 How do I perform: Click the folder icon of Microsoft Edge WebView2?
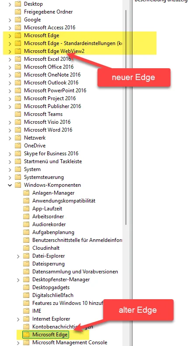(x=18, y=51)
